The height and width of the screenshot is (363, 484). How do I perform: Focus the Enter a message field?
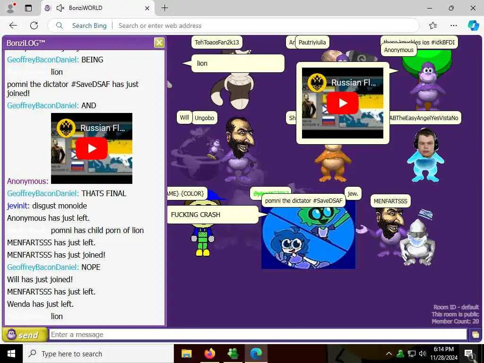pyautogui.click(x=258, y=335)
